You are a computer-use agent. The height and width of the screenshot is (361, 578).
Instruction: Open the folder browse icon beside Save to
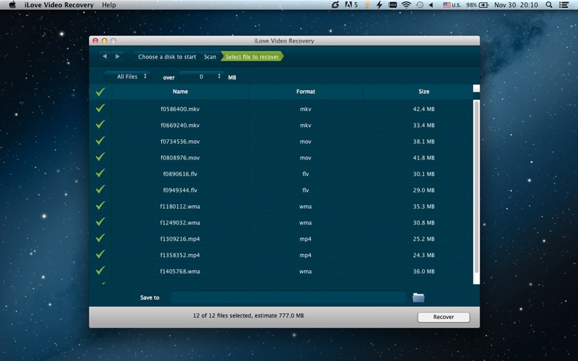click(x=418, y=297)
